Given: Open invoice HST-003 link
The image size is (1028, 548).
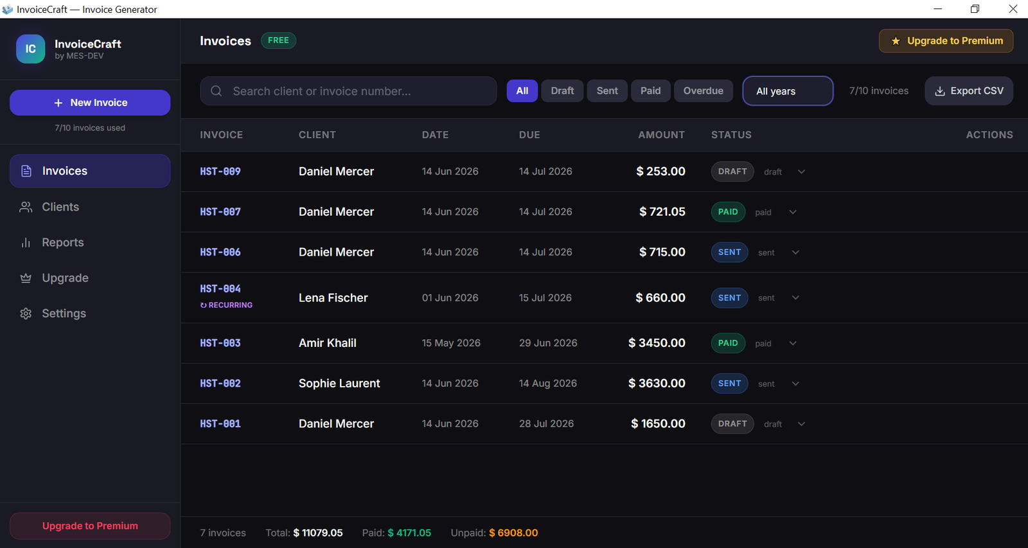Looking at the screenshot, I should (x=220, y=343).
